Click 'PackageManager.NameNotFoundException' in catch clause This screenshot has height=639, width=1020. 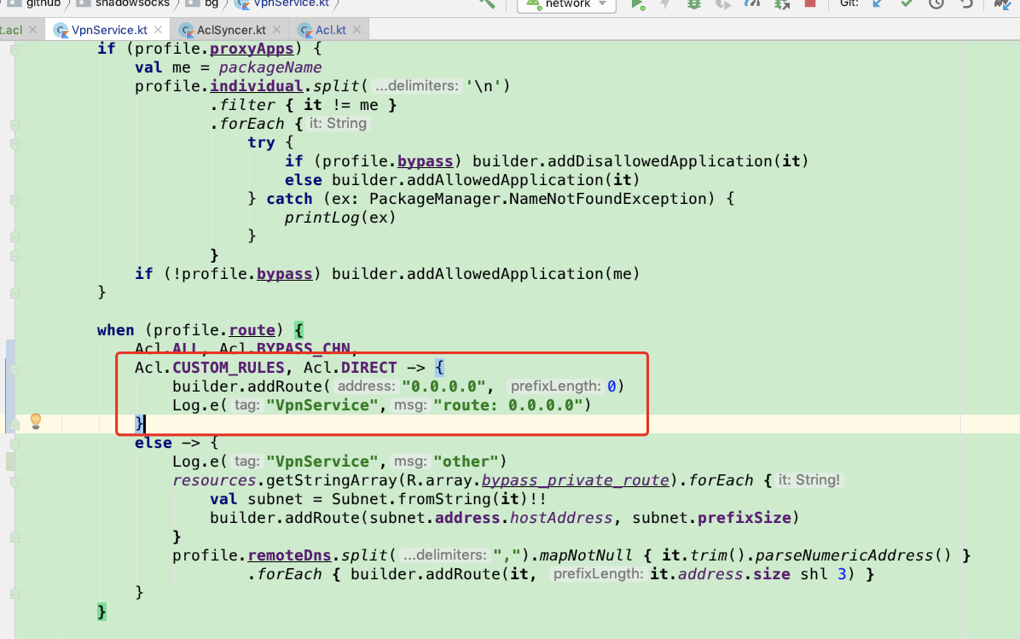tap(542, 199)
